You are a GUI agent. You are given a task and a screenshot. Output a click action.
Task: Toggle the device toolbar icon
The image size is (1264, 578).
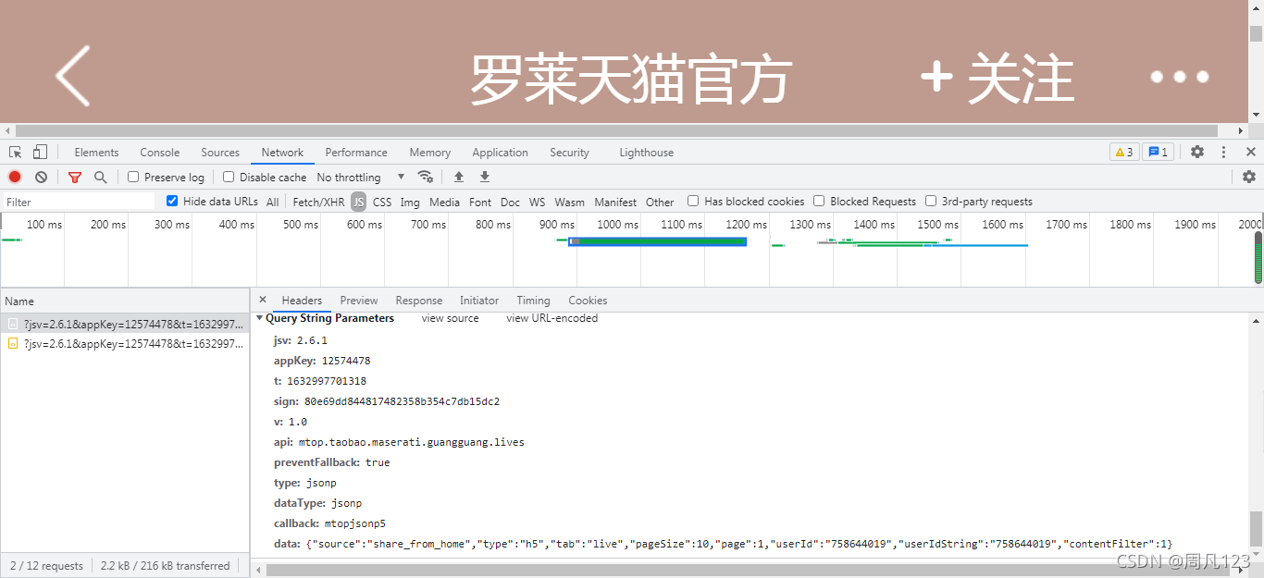click(x=40, y=153)
